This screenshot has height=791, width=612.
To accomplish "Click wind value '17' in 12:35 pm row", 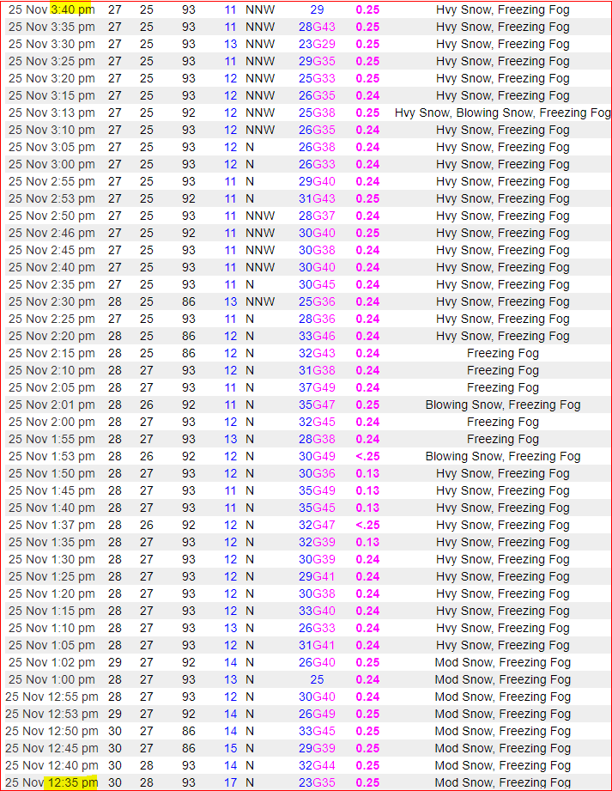I will point(230,782).
